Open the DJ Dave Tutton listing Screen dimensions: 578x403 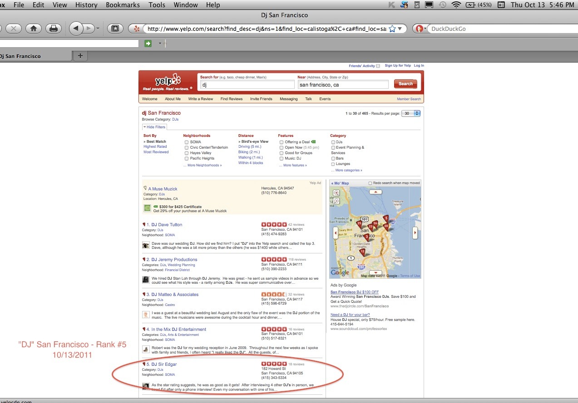coord(167,225)
